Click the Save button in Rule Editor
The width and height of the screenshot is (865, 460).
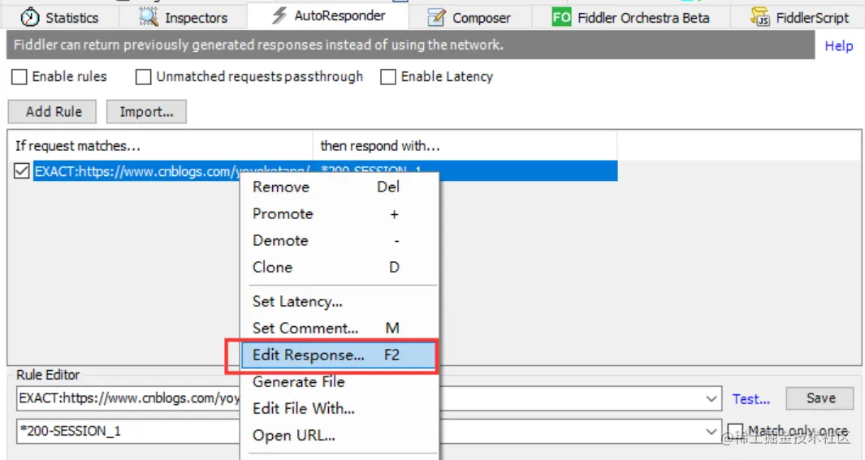point(820,398)
